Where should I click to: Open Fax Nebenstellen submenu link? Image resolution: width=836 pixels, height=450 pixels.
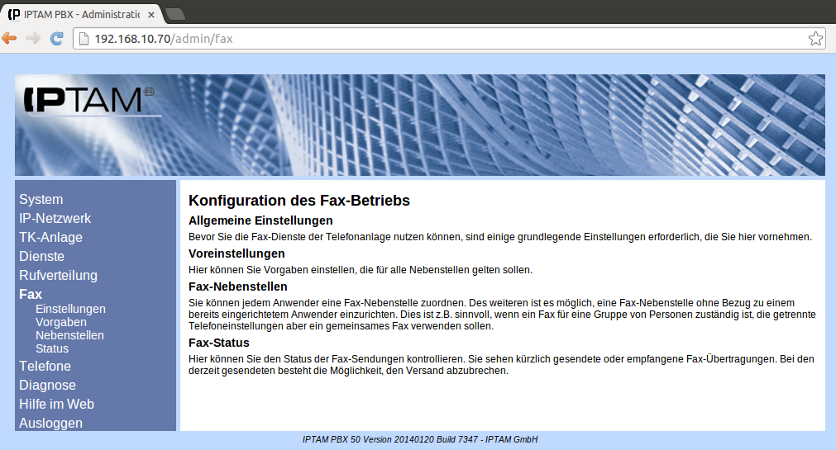click(x=69, y=335)
